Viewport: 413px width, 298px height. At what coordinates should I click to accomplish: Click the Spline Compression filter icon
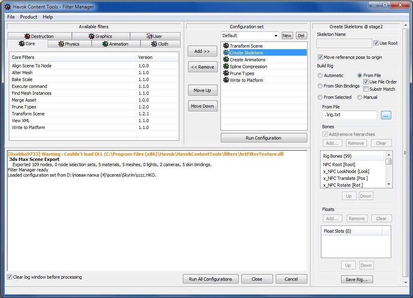coord(226,66)
